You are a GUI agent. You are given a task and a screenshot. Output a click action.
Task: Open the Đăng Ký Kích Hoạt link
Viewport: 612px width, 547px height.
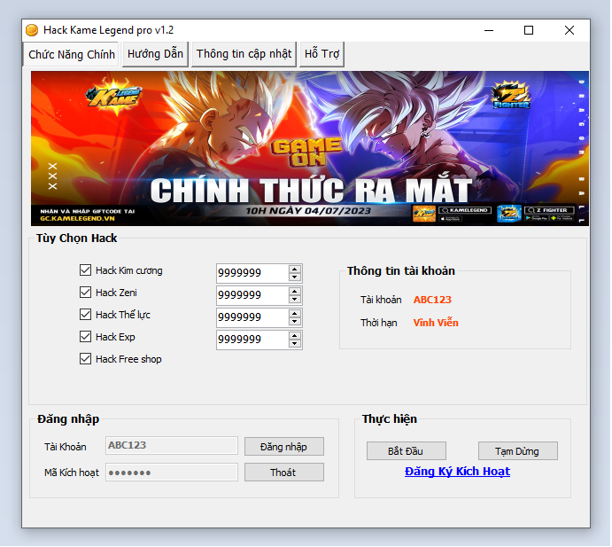point(457,472)
